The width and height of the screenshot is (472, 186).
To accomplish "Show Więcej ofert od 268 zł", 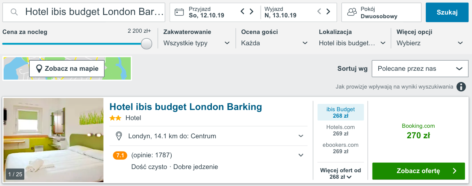I will point(340,173).
